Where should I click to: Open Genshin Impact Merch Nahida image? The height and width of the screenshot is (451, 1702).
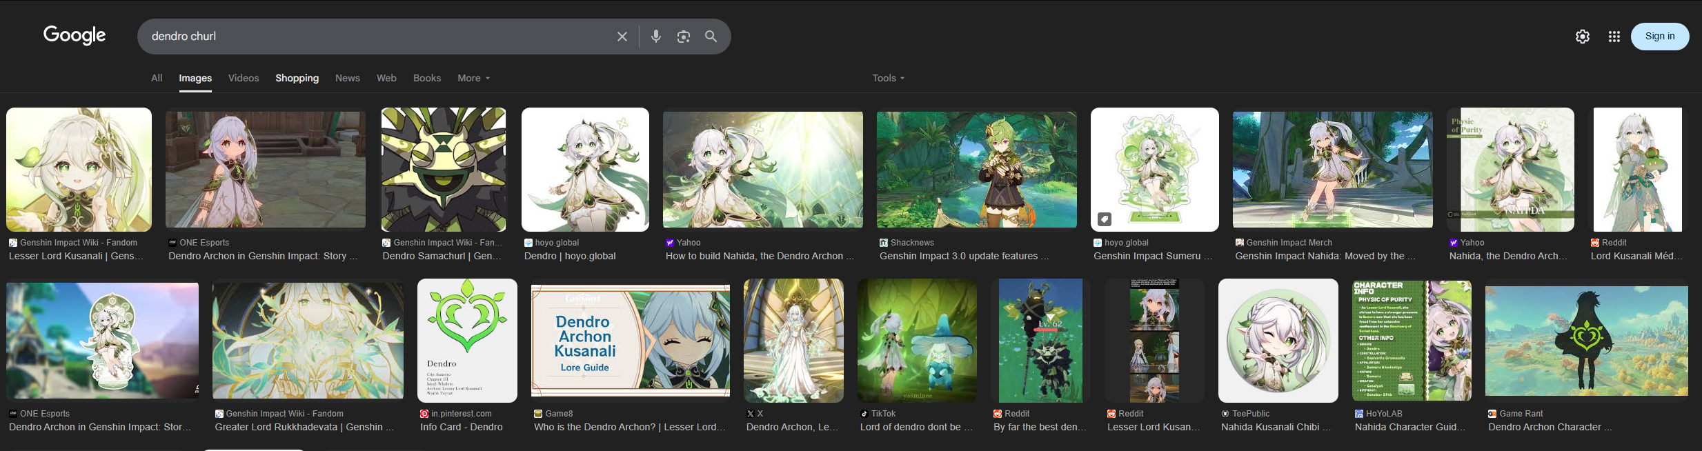click(x=1333, y=170)
